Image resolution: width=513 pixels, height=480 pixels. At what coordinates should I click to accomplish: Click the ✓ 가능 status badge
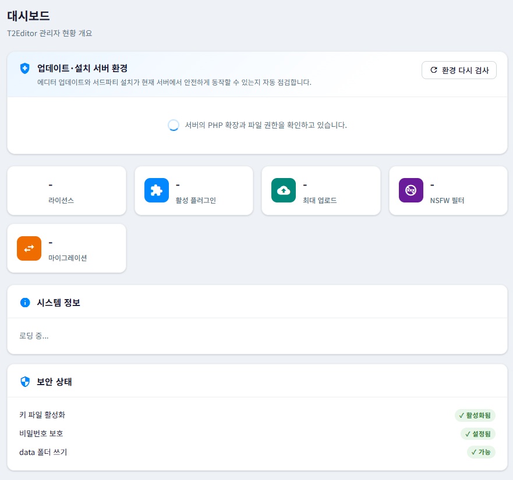click(481, 452)
